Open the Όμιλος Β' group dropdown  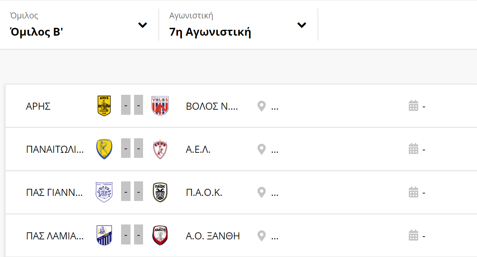[x=78, y=25]
